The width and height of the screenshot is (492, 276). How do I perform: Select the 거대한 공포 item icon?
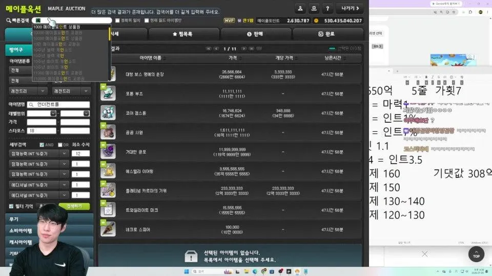click(x=108, y=151)
